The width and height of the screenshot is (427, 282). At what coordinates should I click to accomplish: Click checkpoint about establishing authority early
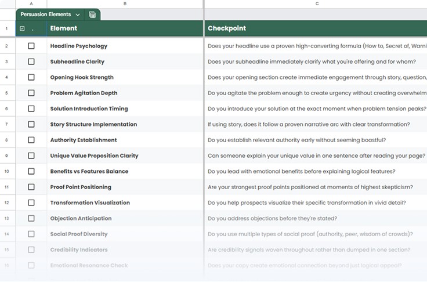[x=316, y=140]
